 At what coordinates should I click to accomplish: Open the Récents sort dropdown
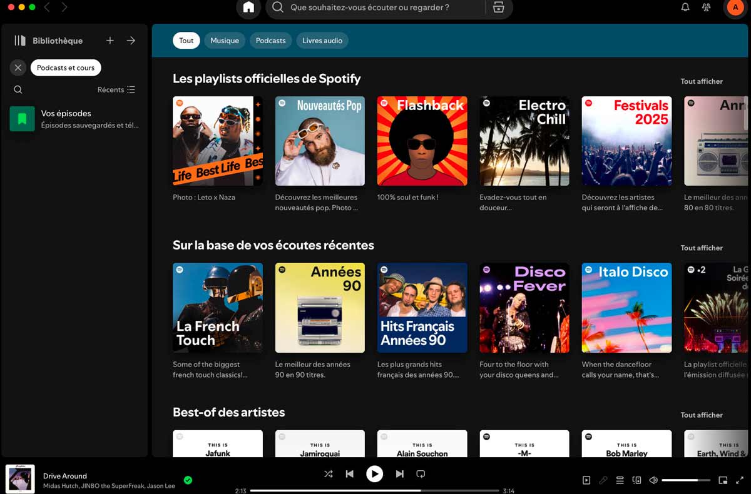tap(116, 89)
